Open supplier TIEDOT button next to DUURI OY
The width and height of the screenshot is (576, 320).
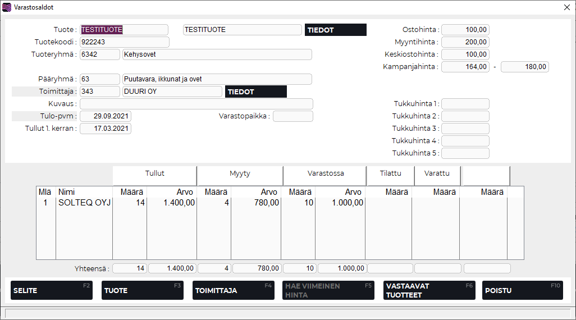pyautogui.click(x=255, y=92)
